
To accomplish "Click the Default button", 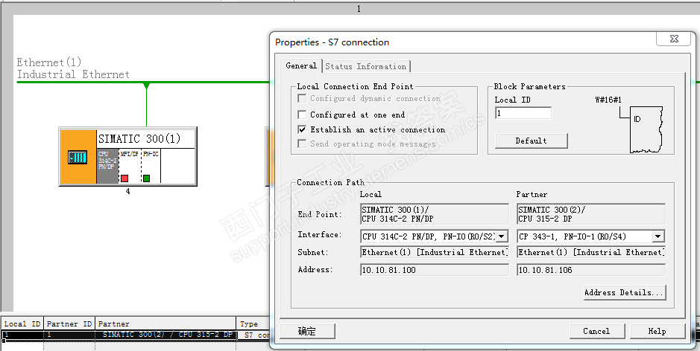I will pos(532,141).
